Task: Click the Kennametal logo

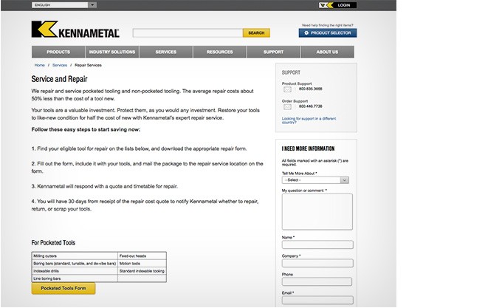Action: pyautogui.click(x=75, y=30)
